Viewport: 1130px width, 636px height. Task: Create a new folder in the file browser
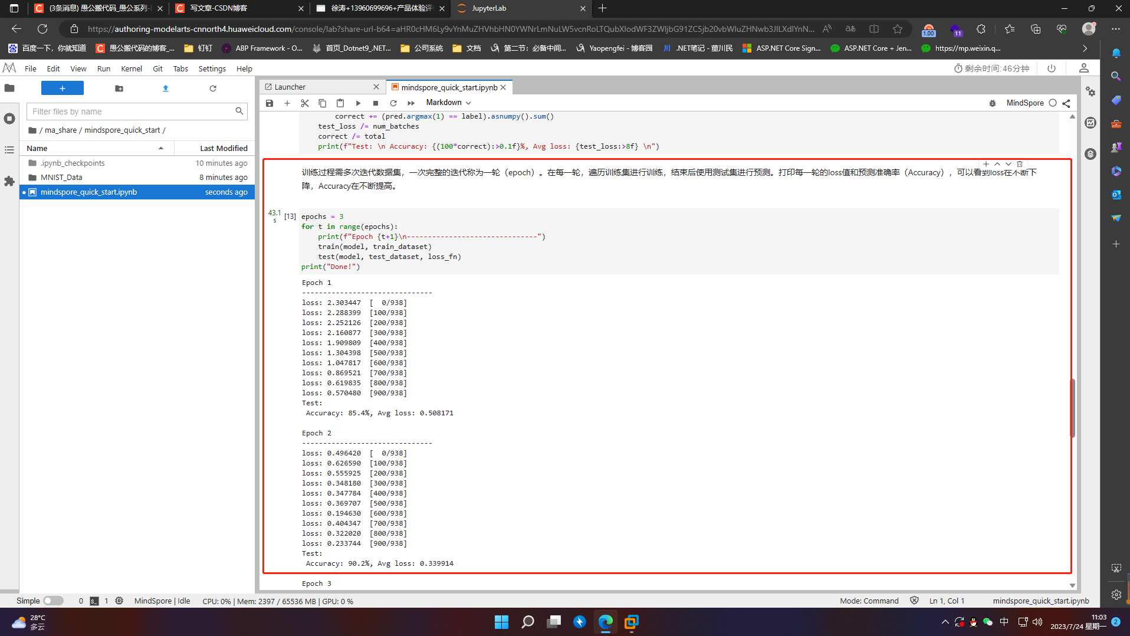119,88
